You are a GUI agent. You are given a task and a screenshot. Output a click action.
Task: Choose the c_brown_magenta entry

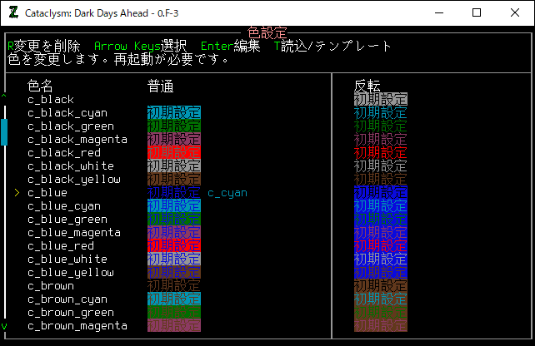[x=77, y=326]
